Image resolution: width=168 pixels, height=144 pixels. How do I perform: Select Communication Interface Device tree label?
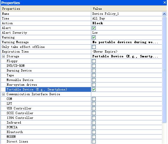(33, 94)
